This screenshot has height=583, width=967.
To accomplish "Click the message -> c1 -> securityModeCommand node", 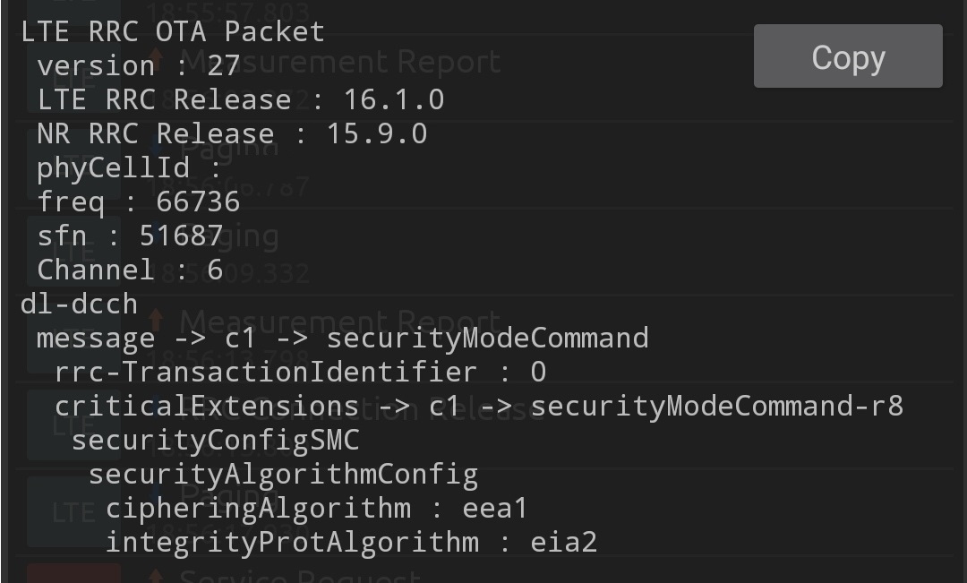I will (342, 338).
